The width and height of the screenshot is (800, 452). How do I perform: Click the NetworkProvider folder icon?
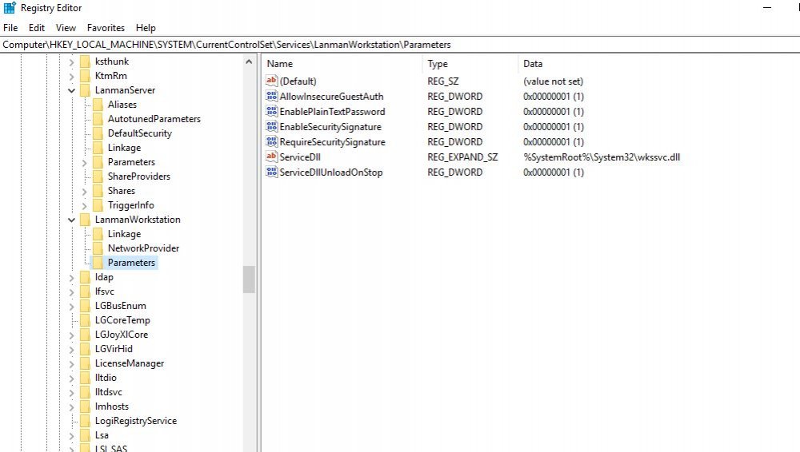98,248
